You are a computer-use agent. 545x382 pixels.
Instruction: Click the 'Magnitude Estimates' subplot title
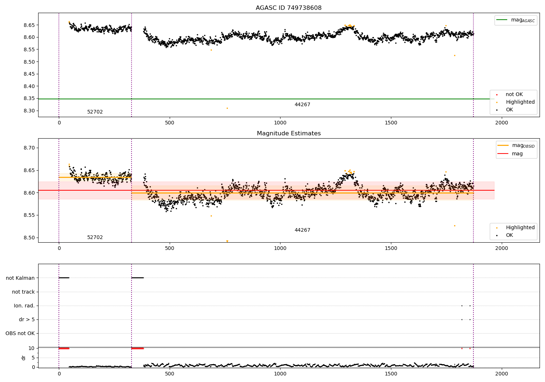[288, 134]
